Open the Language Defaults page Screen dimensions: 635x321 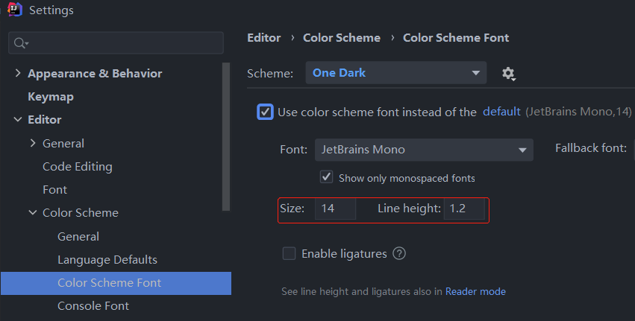click(107, 260)
